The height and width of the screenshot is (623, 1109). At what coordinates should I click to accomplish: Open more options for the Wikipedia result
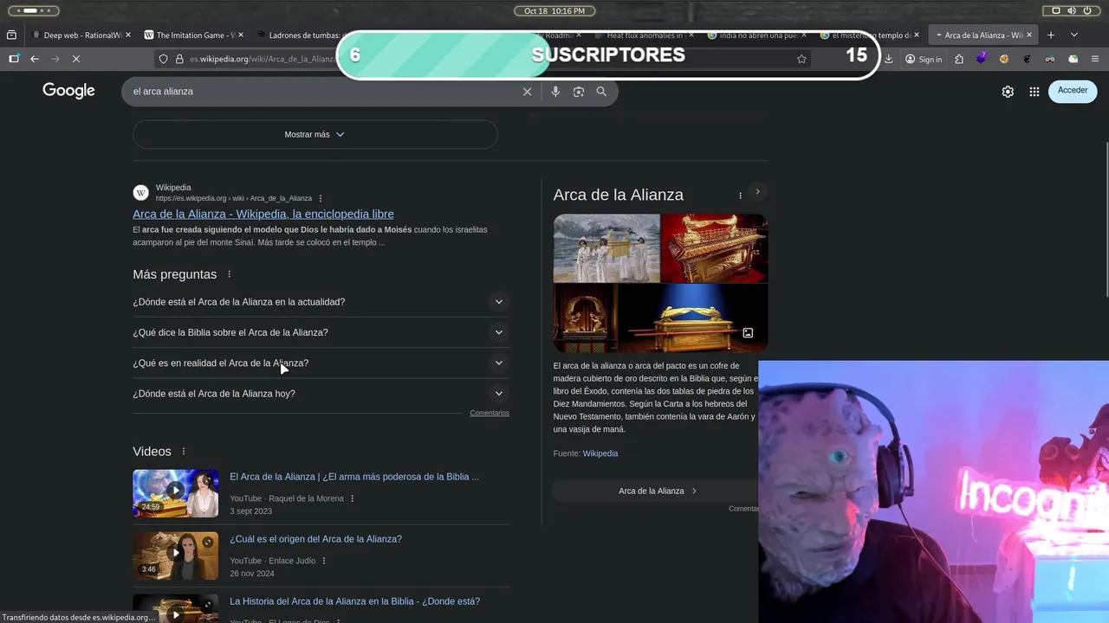pos(321,198)
